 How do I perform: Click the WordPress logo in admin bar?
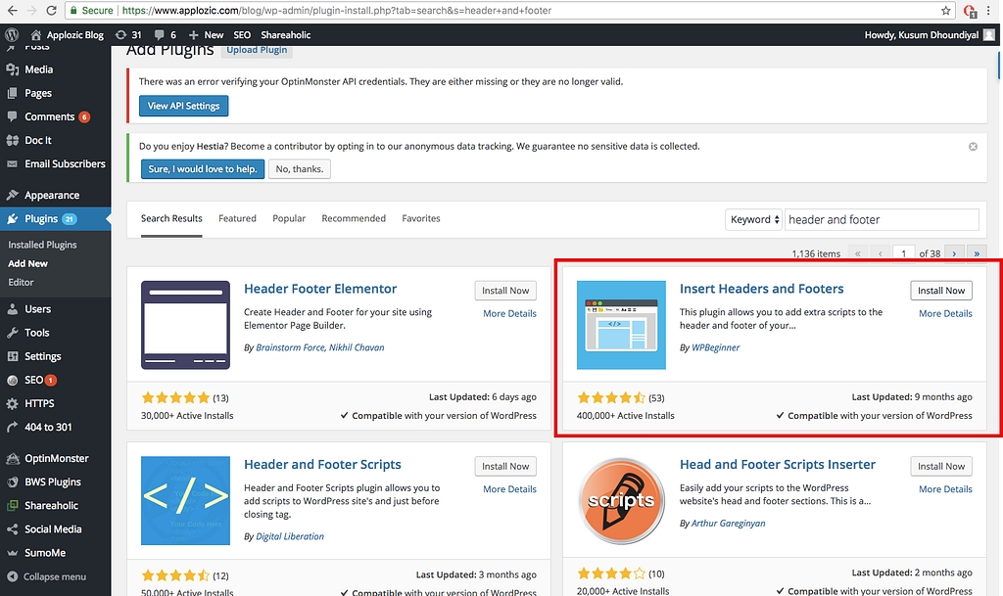click(x=12, y=34)
